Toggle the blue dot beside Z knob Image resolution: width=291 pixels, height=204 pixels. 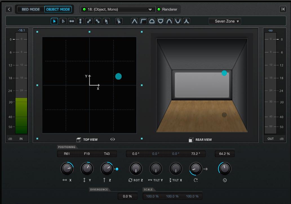(117, 169)
